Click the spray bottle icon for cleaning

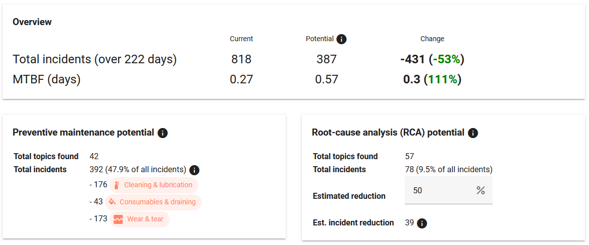[116, 185]
